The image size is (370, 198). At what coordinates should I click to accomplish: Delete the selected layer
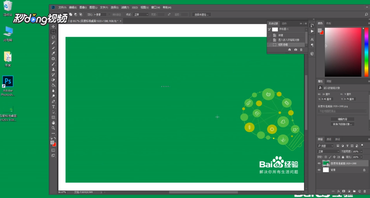[x=365, y=191]
